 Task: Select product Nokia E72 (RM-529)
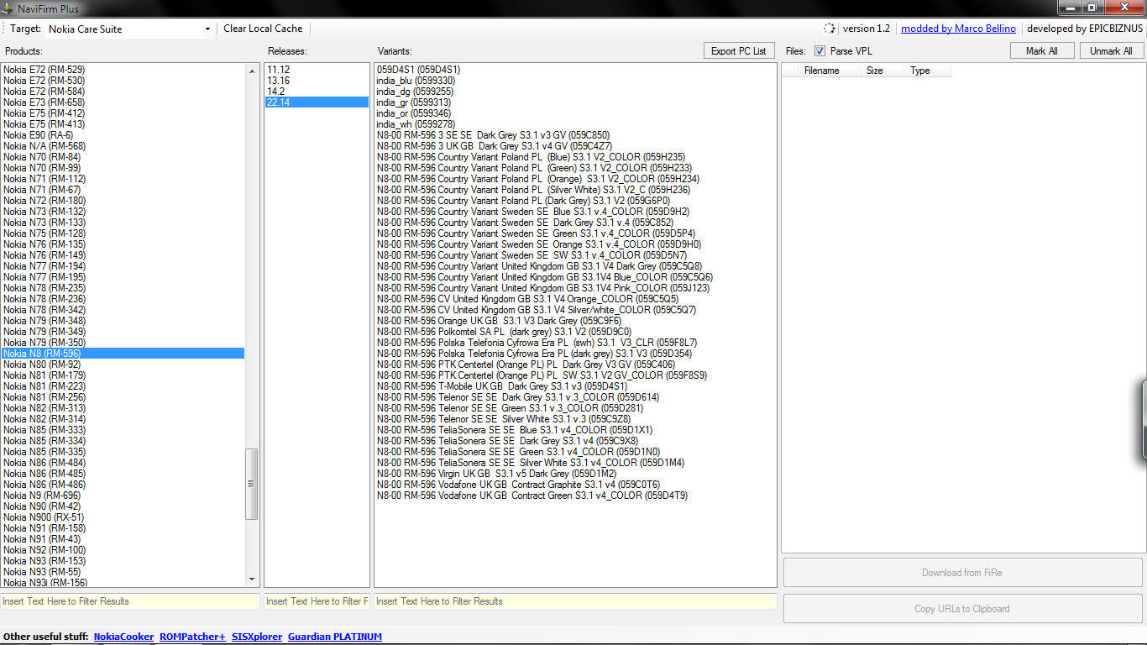123,70
